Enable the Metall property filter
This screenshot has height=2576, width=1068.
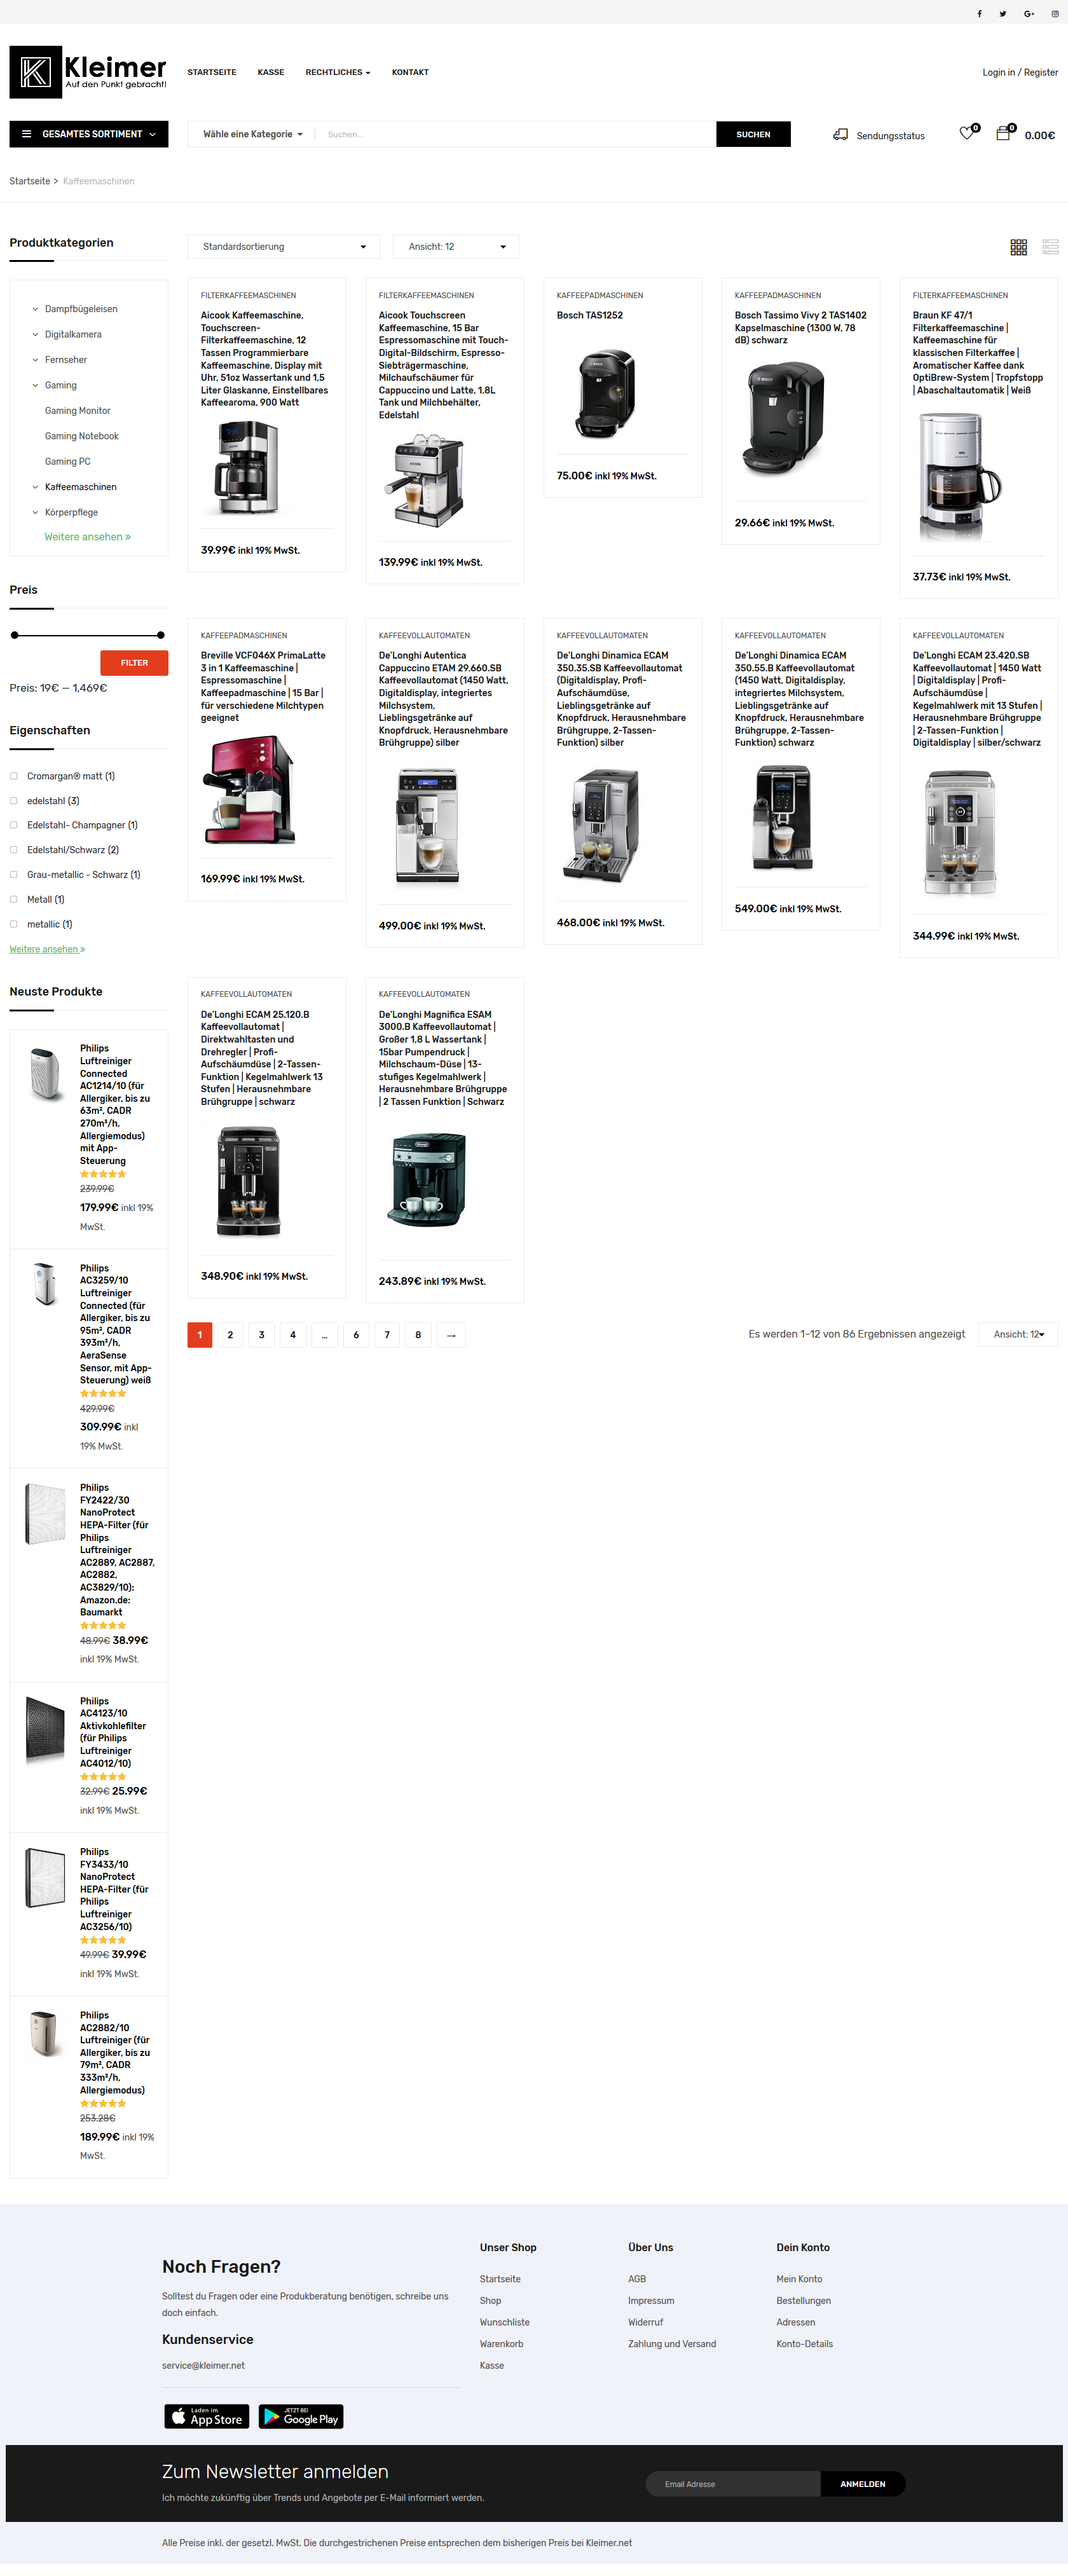(x=14, y=899)
